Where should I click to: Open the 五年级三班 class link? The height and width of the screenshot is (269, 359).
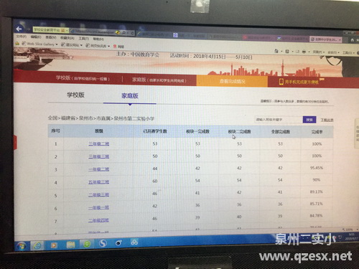pyautogui.click(x=98, y=182)
